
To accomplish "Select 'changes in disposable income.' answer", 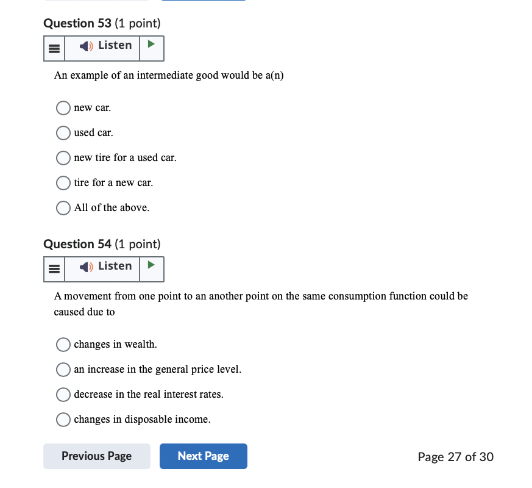I will pos(63,420).
